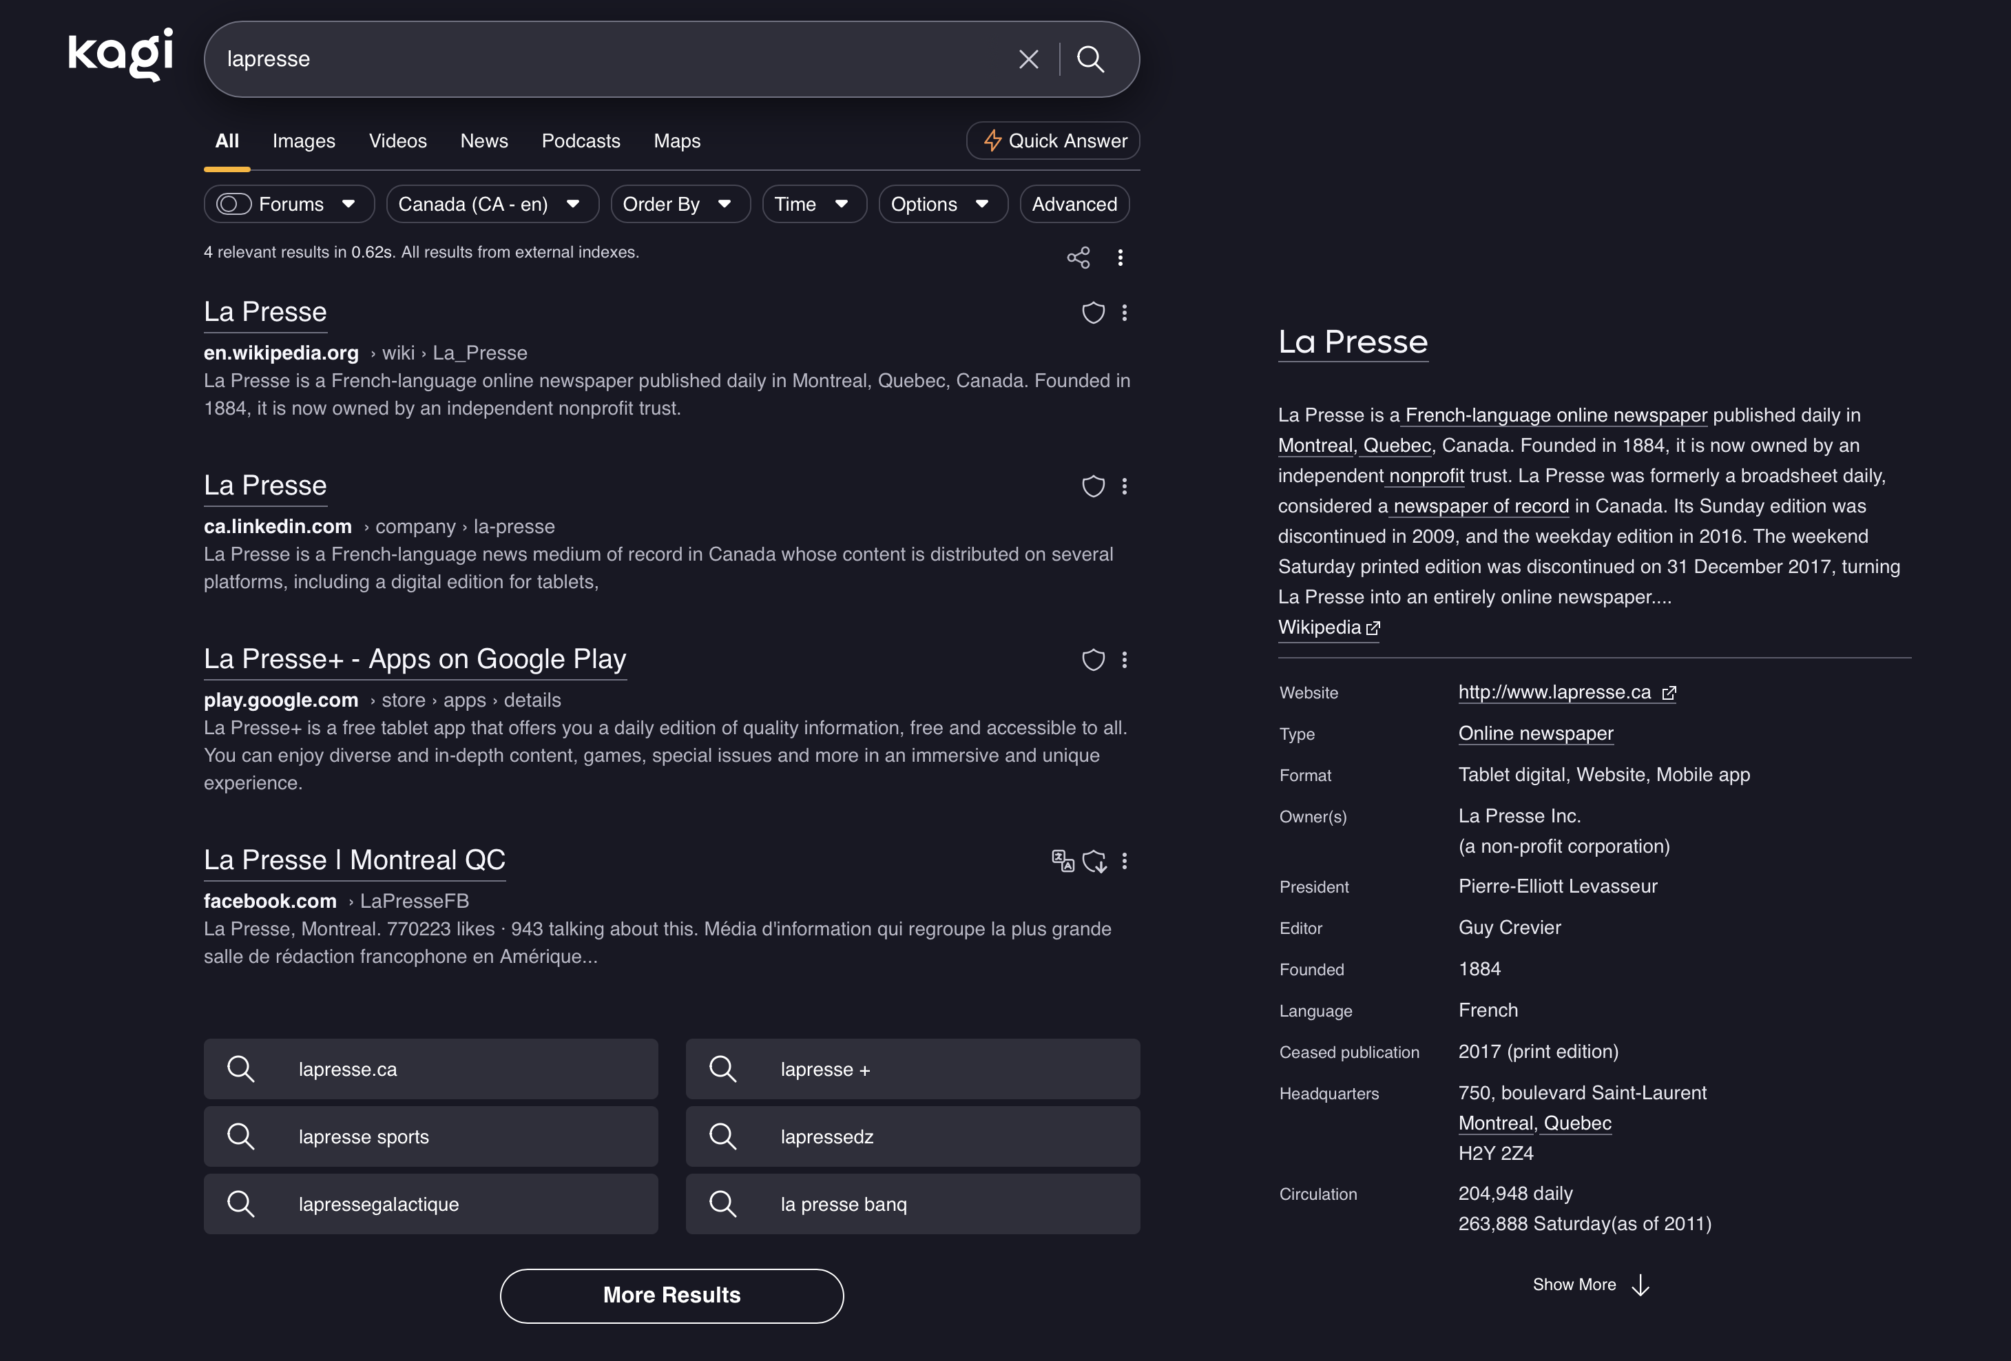Open the Wikipedia source link in panel
The image size is (2011, 1361).
pos(1329,628)
